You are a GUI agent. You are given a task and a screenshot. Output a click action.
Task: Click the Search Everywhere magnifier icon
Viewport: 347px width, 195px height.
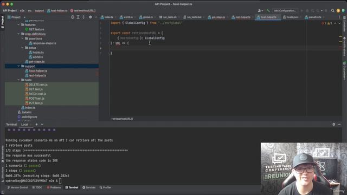click(332, 11)
